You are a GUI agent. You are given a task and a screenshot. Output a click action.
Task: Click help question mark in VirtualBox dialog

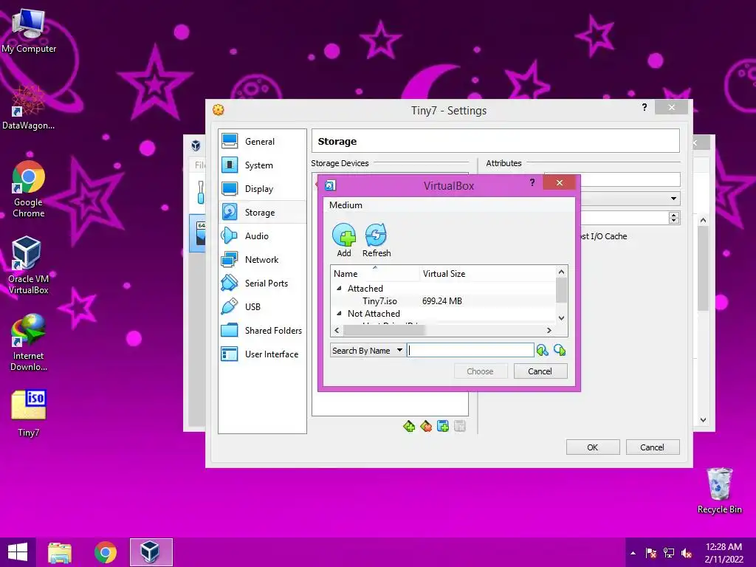pos(532,182)
